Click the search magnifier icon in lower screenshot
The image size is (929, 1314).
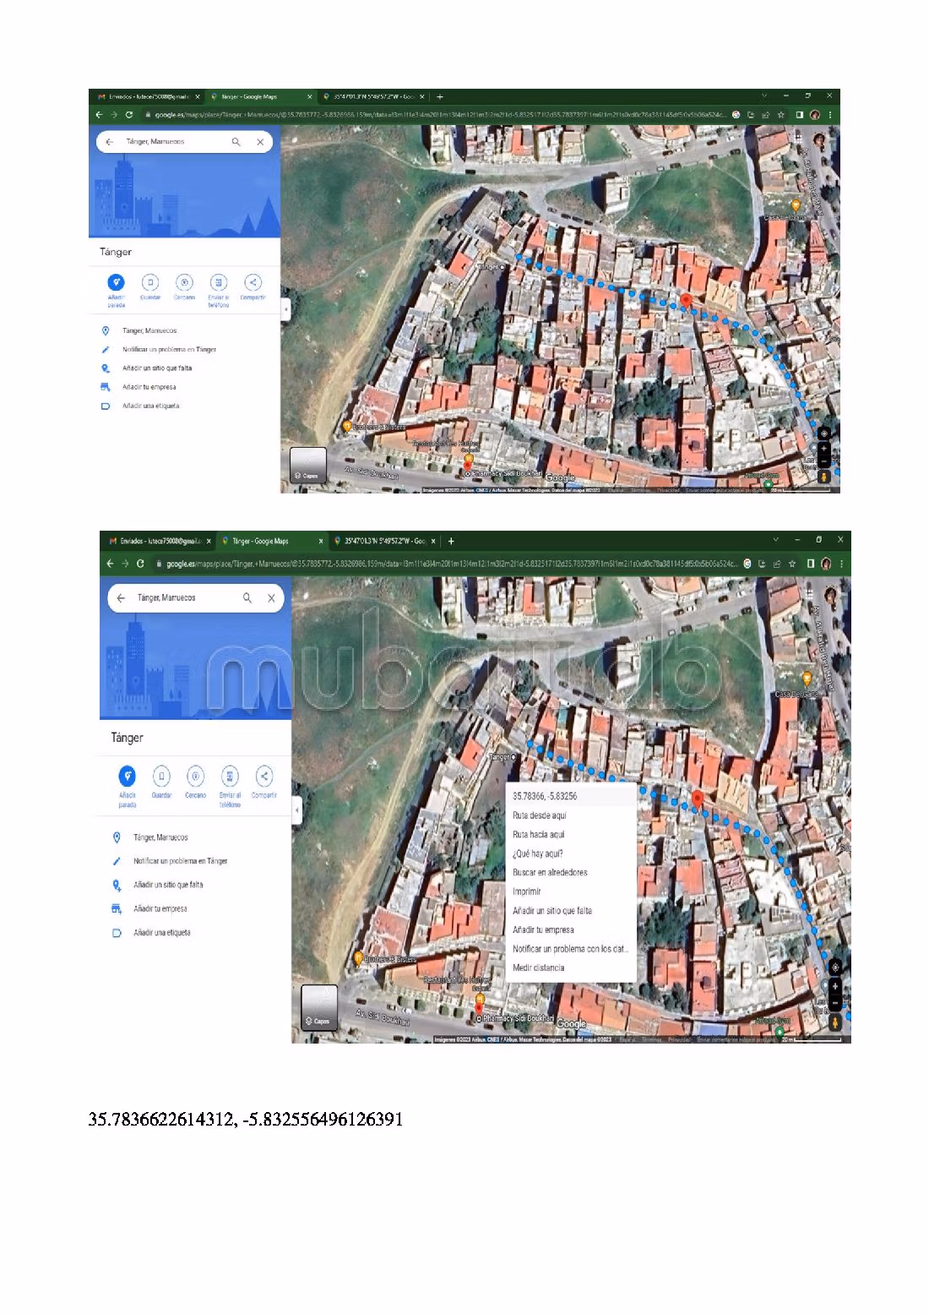(247, 597)
